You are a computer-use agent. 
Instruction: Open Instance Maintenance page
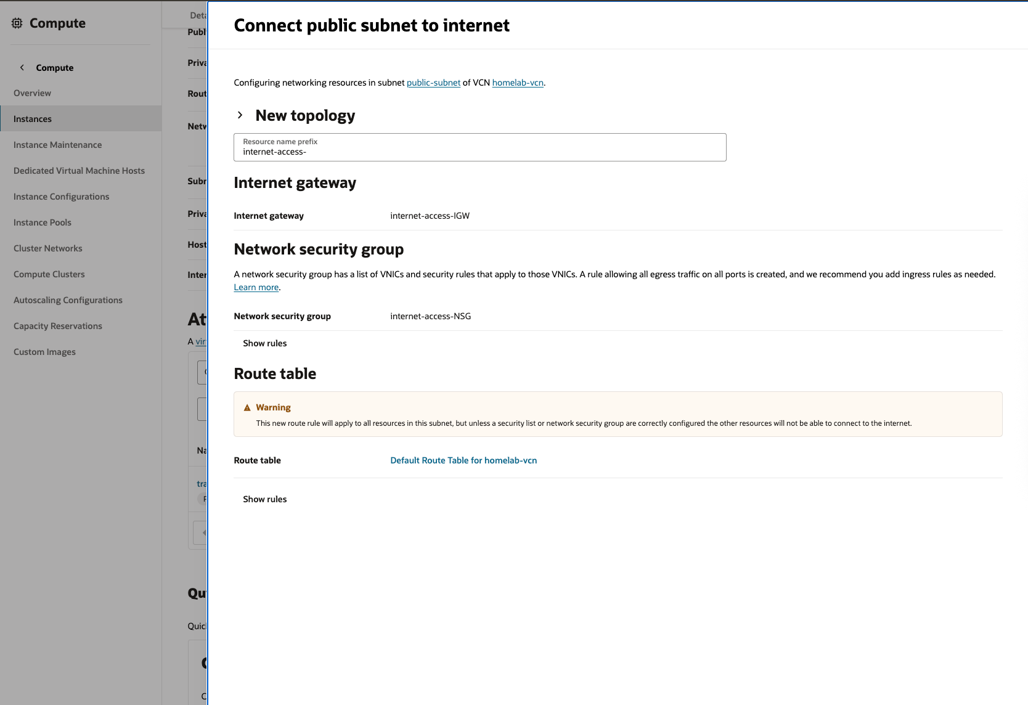[x=57, y=145]
